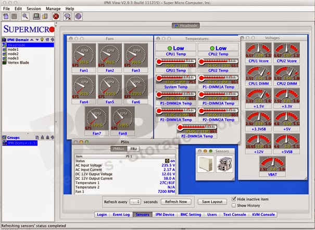
Task: Click the Refresh Now button
Action: (176, 202)
